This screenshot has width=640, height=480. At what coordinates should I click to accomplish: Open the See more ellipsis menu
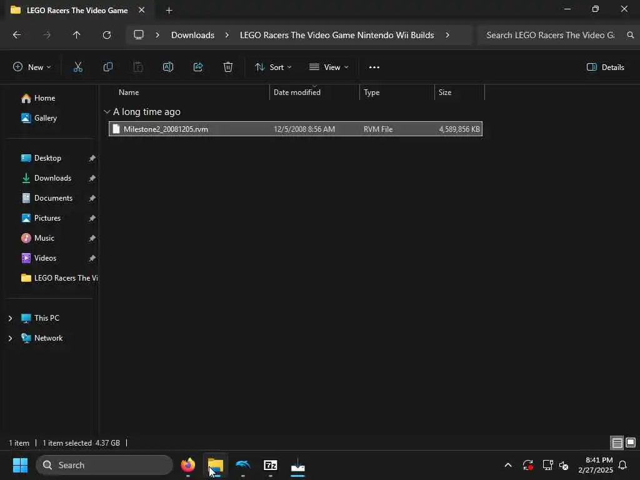tap(374, 67)
